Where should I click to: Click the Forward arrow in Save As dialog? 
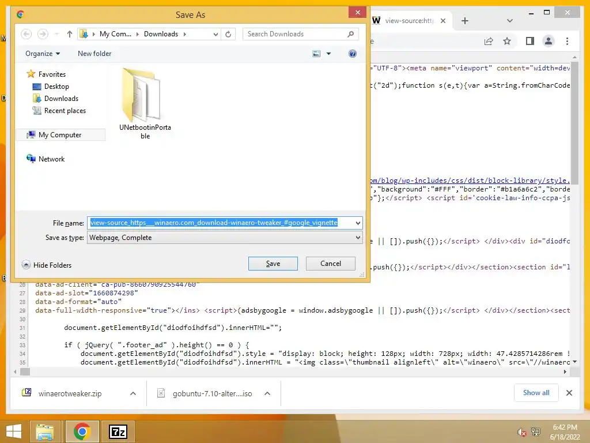43,34
